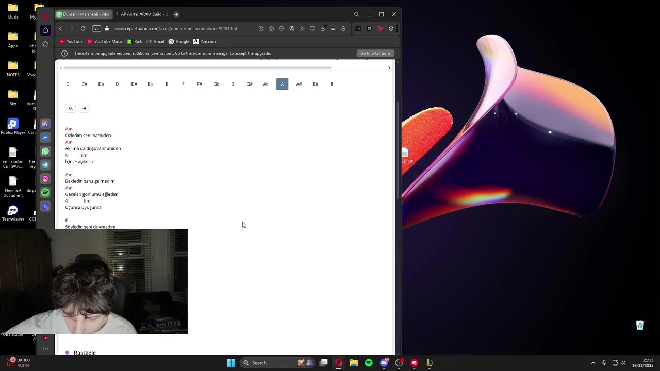Open new tab with plus button
Viewport: 660px width, 371px height.
[x=176, y=14]
